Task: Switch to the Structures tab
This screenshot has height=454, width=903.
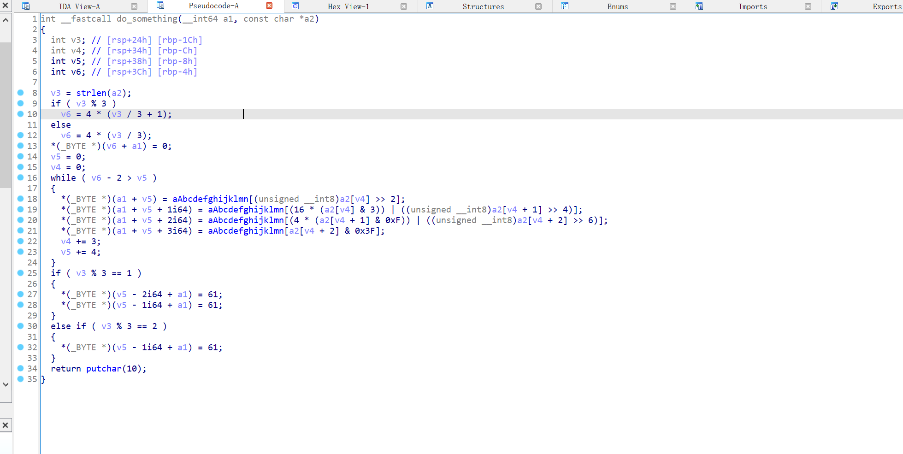Action: (x=483, y=6)
